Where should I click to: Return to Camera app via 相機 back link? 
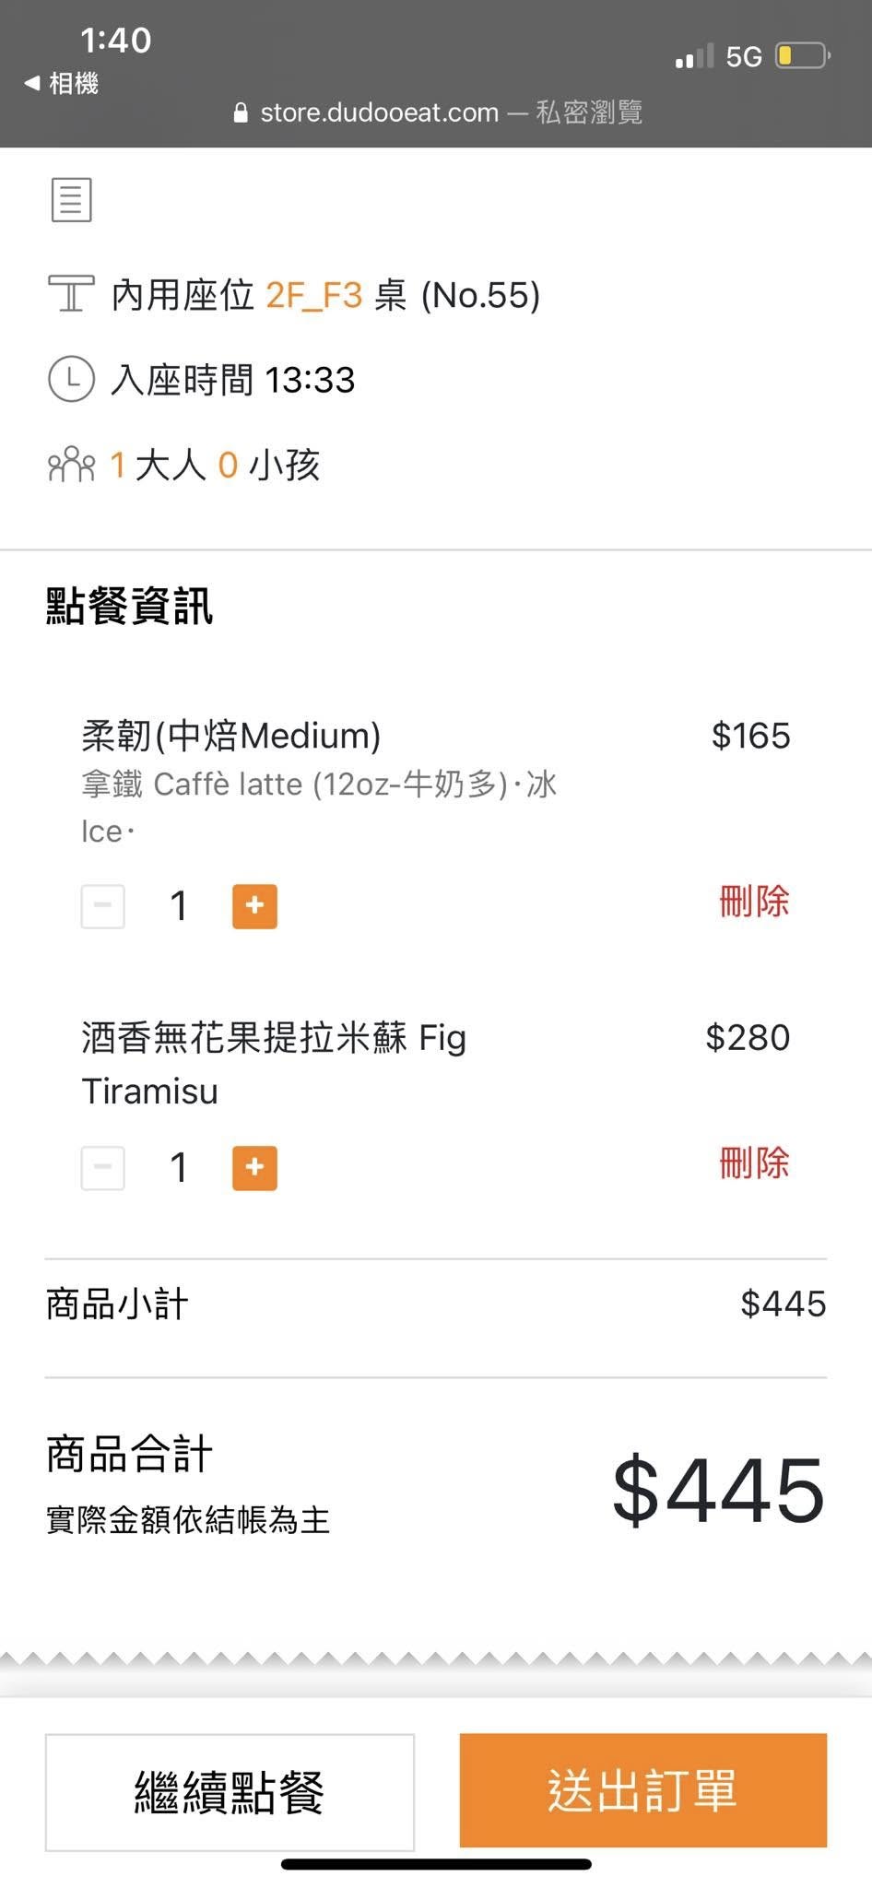62,84
